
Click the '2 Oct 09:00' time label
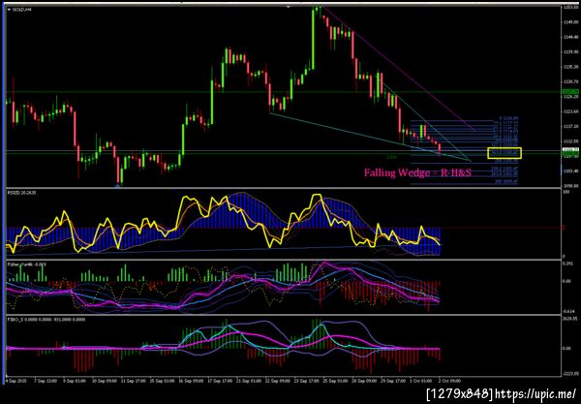click(x=450, y=381)
